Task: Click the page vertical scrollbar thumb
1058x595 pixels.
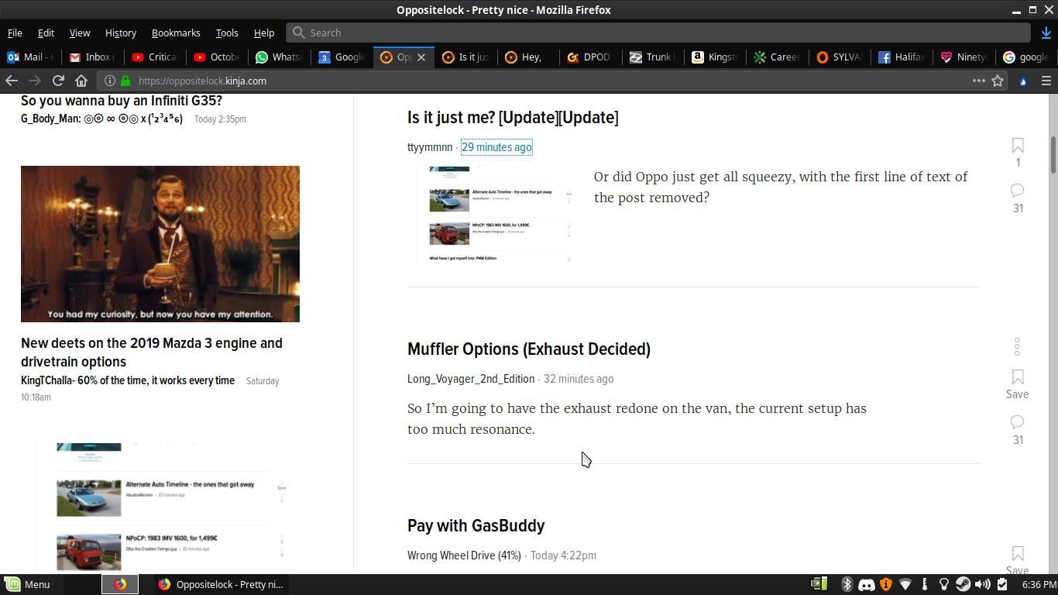Action: (1053, 155)
